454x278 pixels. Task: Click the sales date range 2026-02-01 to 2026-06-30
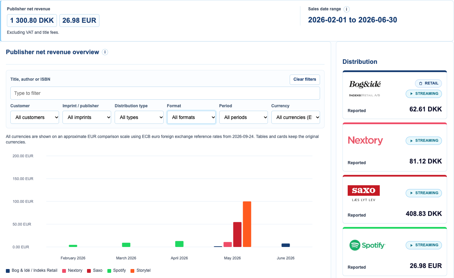(352, 20)
